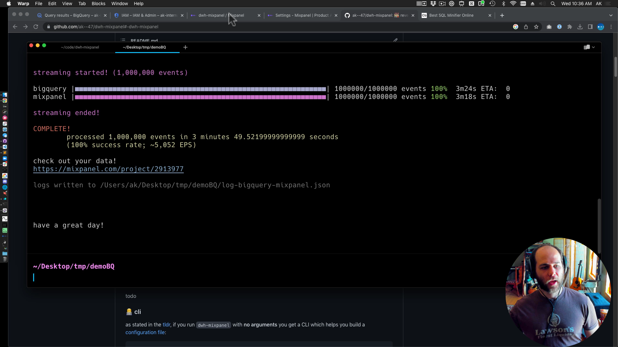Select the browser back navigation icon
Image resolution: width=618 pixels, height=347 pixels.
point(15,27)
